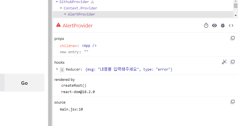Click the children prop <App /> value
238x126 pixels.
[89, 46]
